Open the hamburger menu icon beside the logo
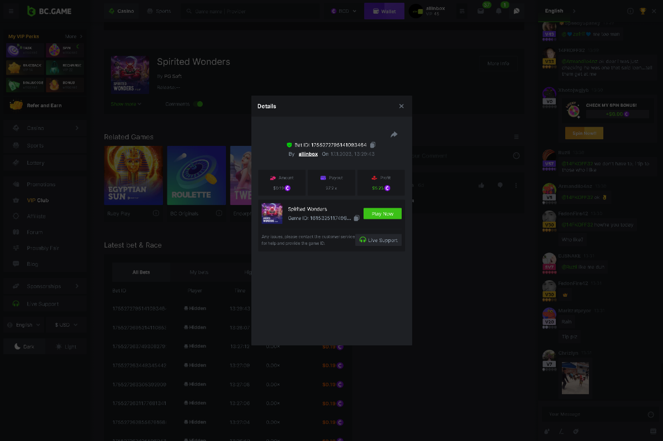This screenshot has width=663, height=441. [11, 11]
